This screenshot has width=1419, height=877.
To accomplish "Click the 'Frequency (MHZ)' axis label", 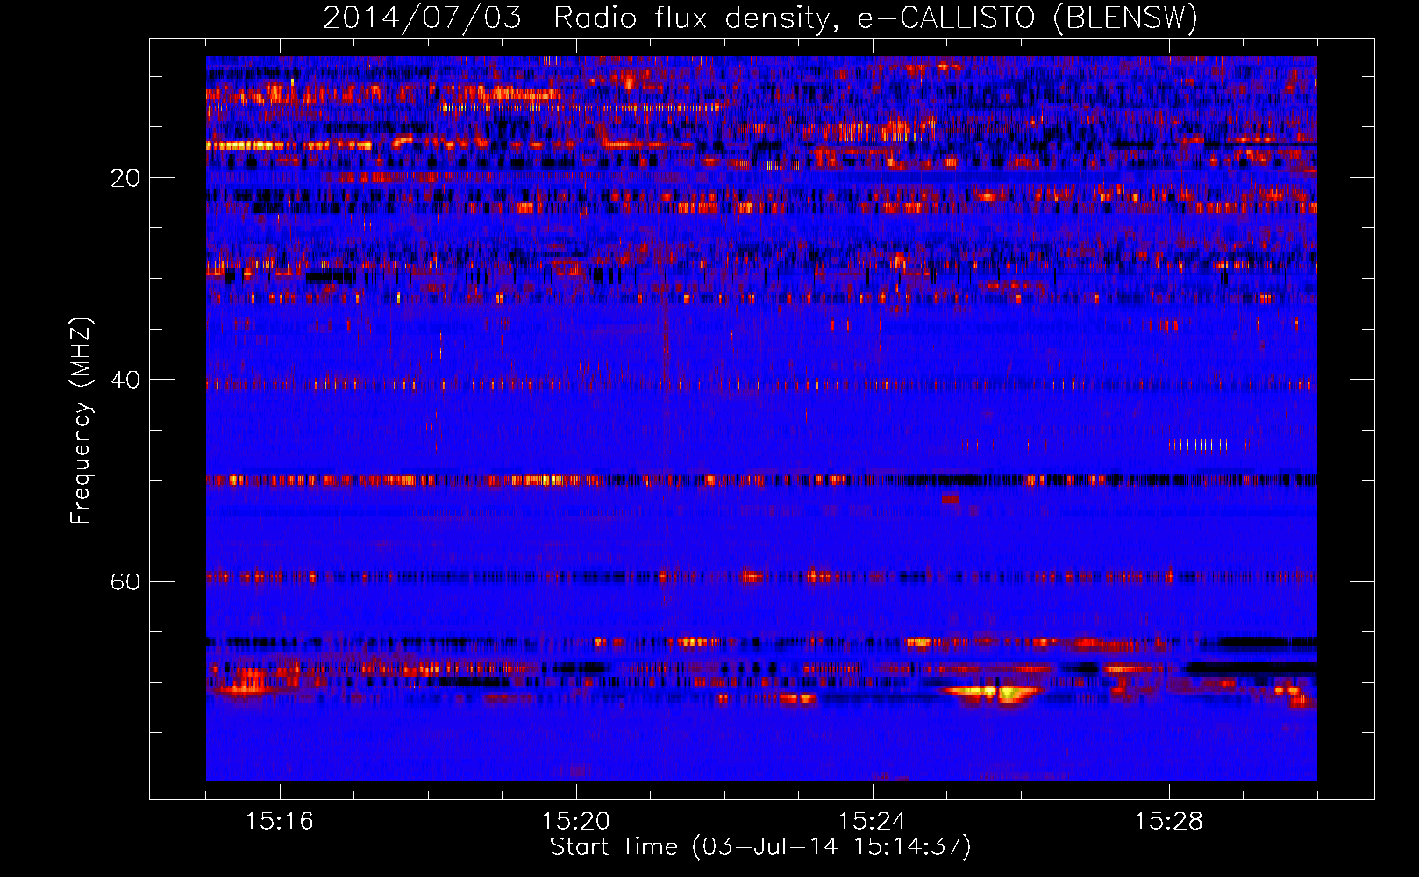I will pos(81,421).
